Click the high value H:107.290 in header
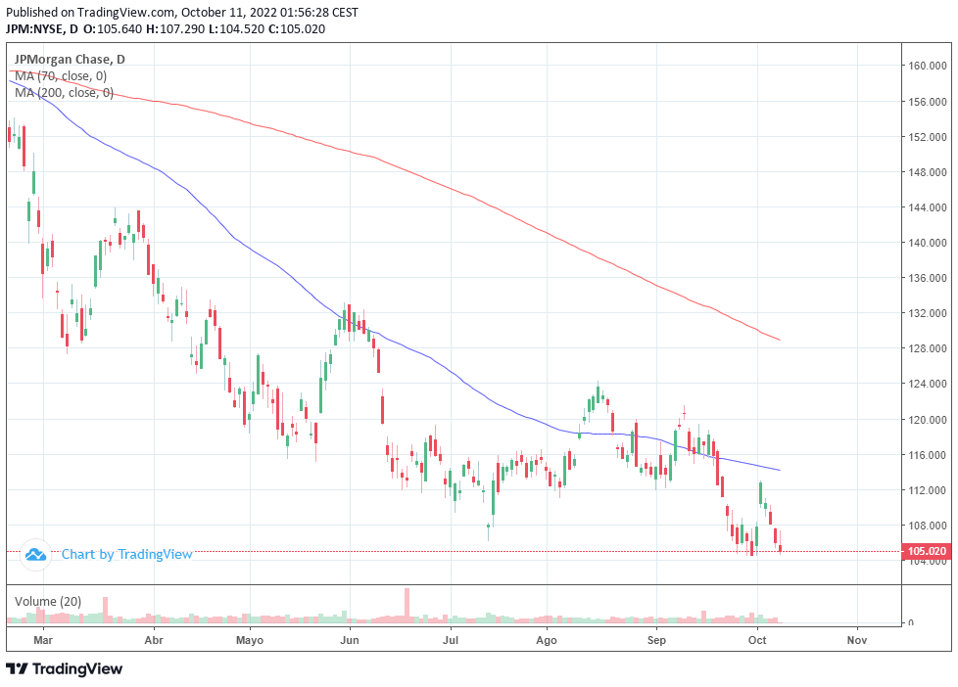Screen dimensions: 958x687 [175, 28]
